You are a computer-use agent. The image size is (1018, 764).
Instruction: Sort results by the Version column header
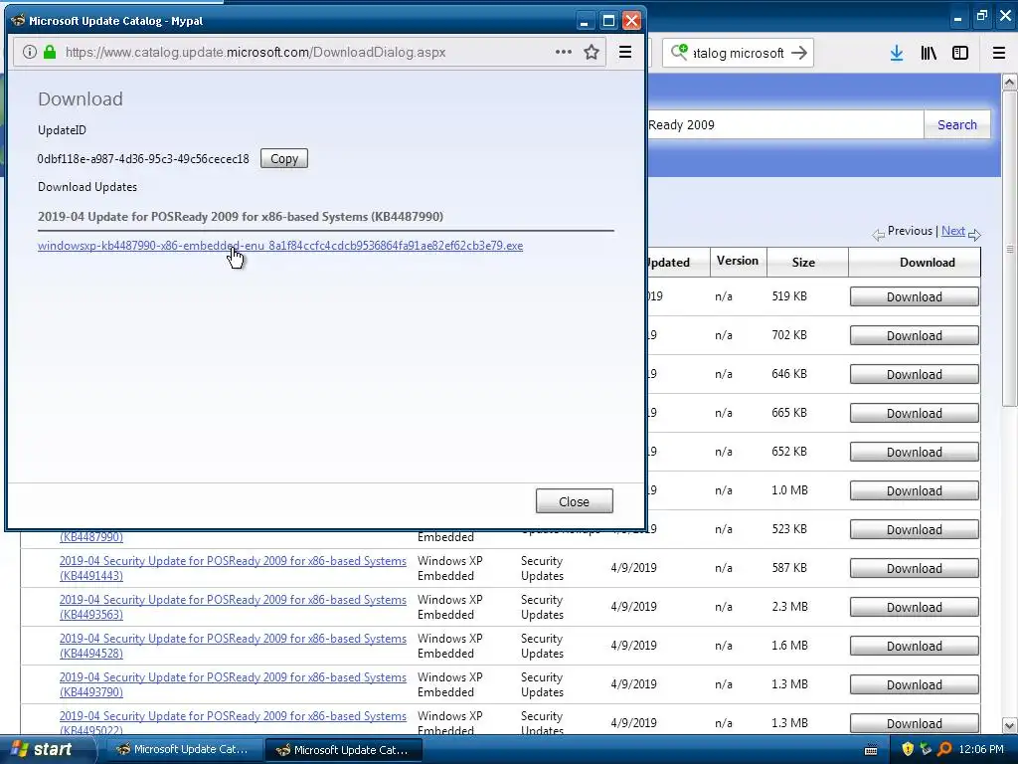[738, 262]
